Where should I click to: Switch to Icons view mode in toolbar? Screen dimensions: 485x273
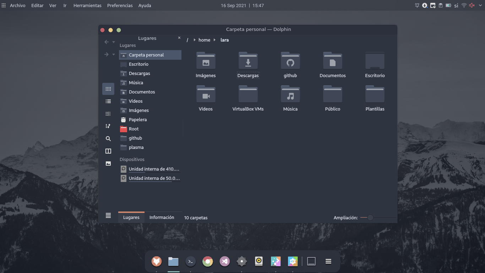click(x=108, y=89)
